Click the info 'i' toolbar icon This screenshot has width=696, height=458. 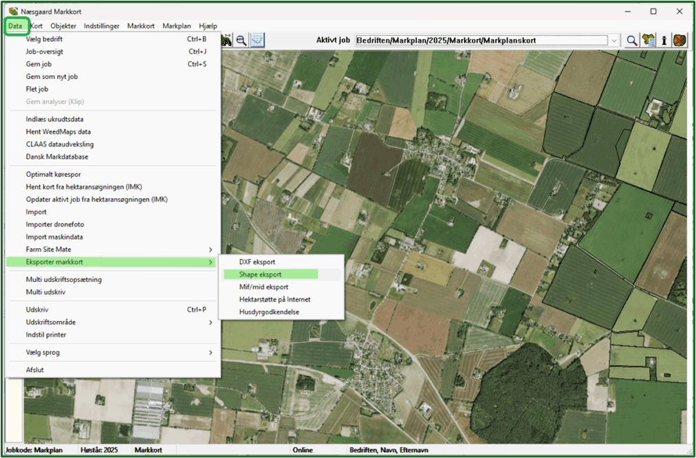[664, 41]
